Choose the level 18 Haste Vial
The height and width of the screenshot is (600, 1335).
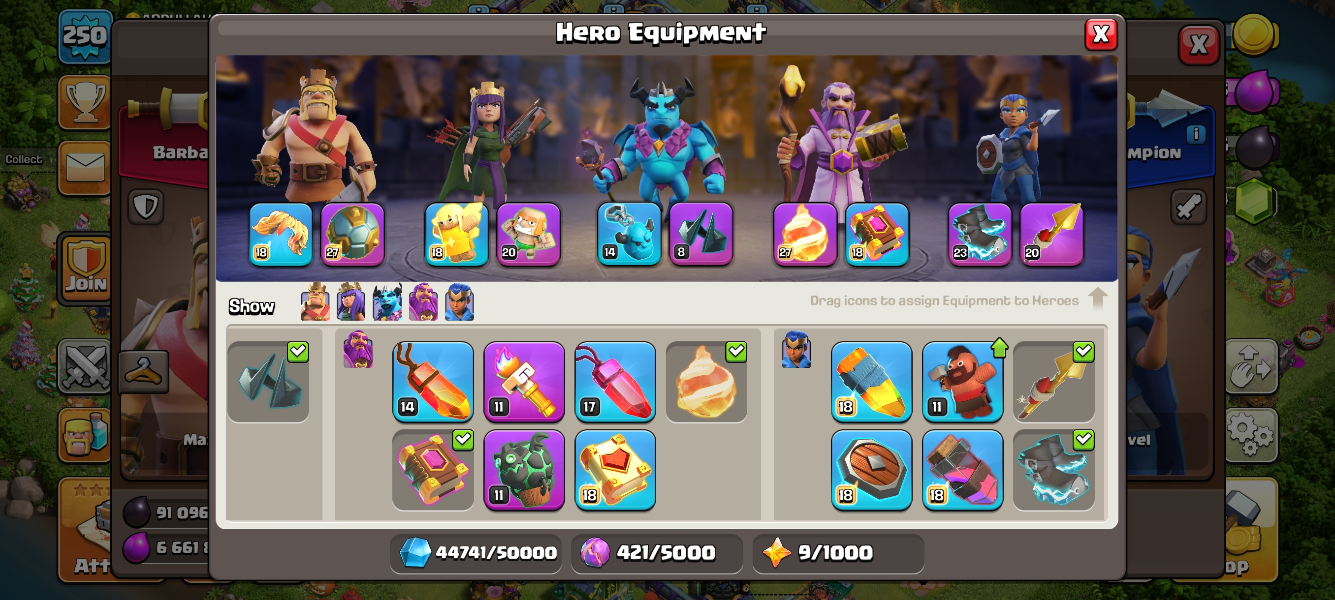click(x=962, y=470)
